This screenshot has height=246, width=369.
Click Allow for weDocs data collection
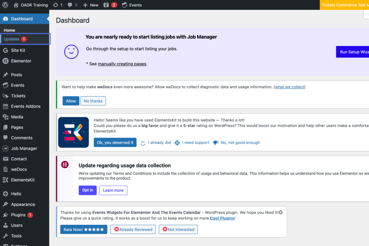[71, 101]
